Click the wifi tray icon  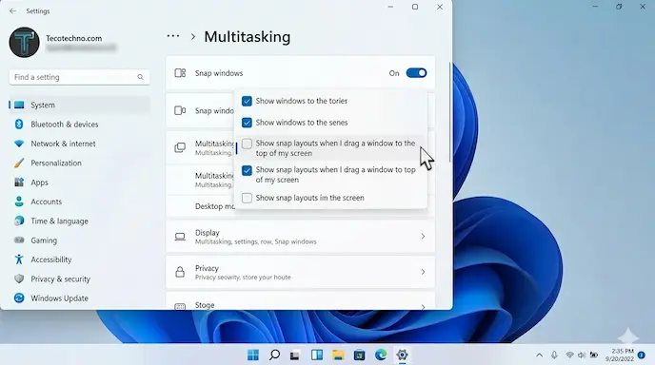pyautogui.click(x=569, y=355)
